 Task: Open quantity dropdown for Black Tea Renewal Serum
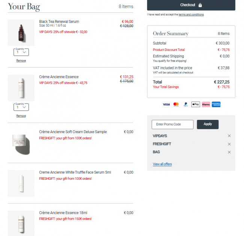click(21, 52)
